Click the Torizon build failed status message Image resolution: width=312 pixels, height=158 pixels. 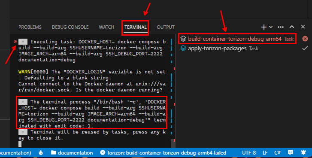click(163, 153)
